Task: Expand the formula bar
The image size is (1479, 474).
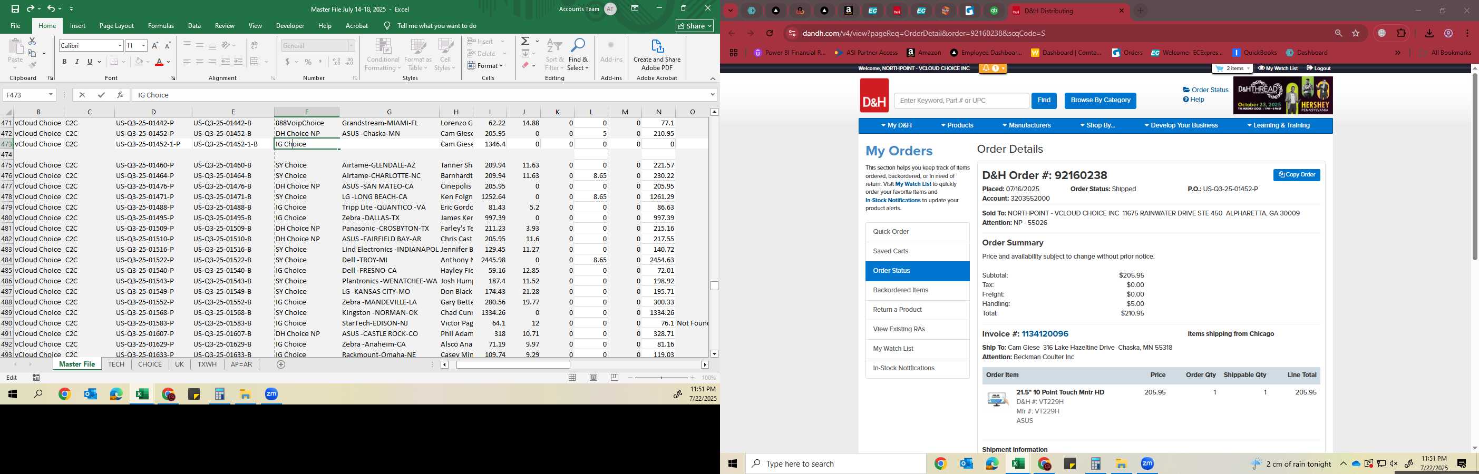Action: 713,95
